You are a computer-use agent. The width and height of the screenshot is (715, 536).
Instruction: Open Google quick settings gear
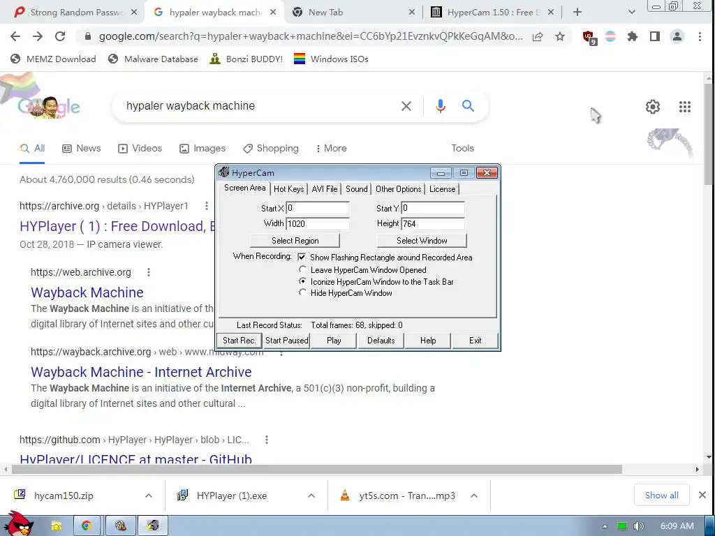653,107
